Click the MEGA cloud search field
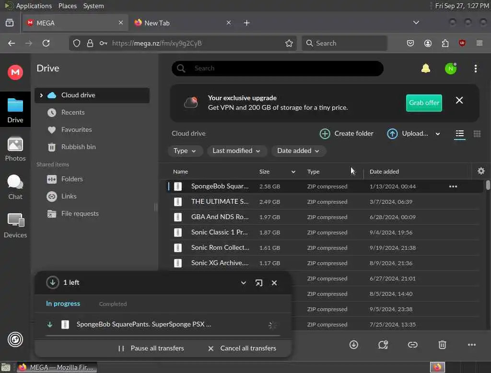This screenshot has width=491, height=373. pos(278,68)
